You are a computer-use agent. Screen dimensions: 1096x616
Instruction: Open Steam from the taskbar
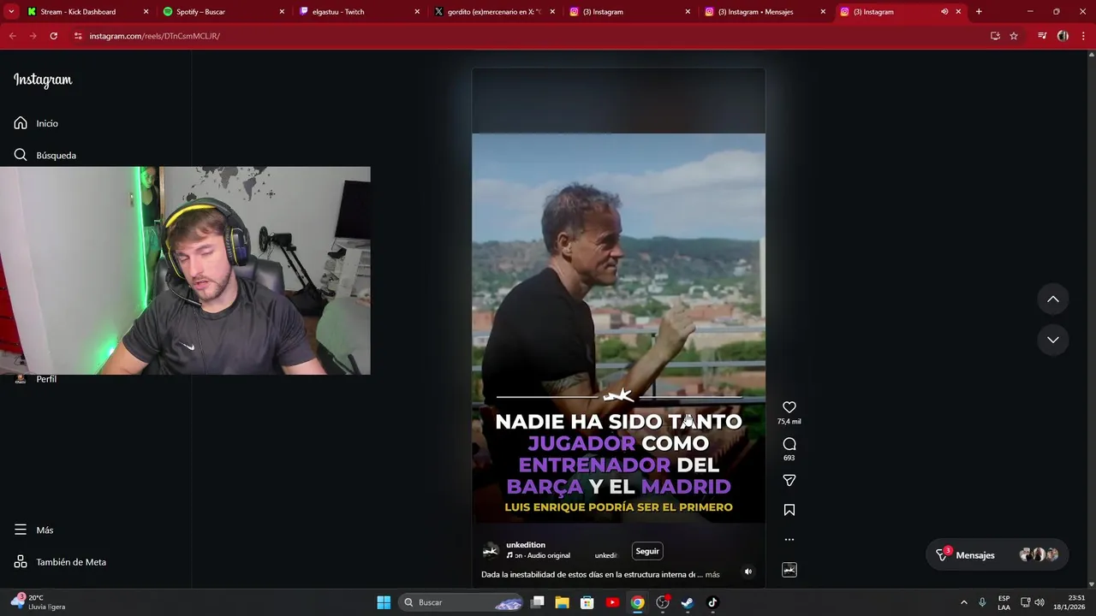[688, 602]
